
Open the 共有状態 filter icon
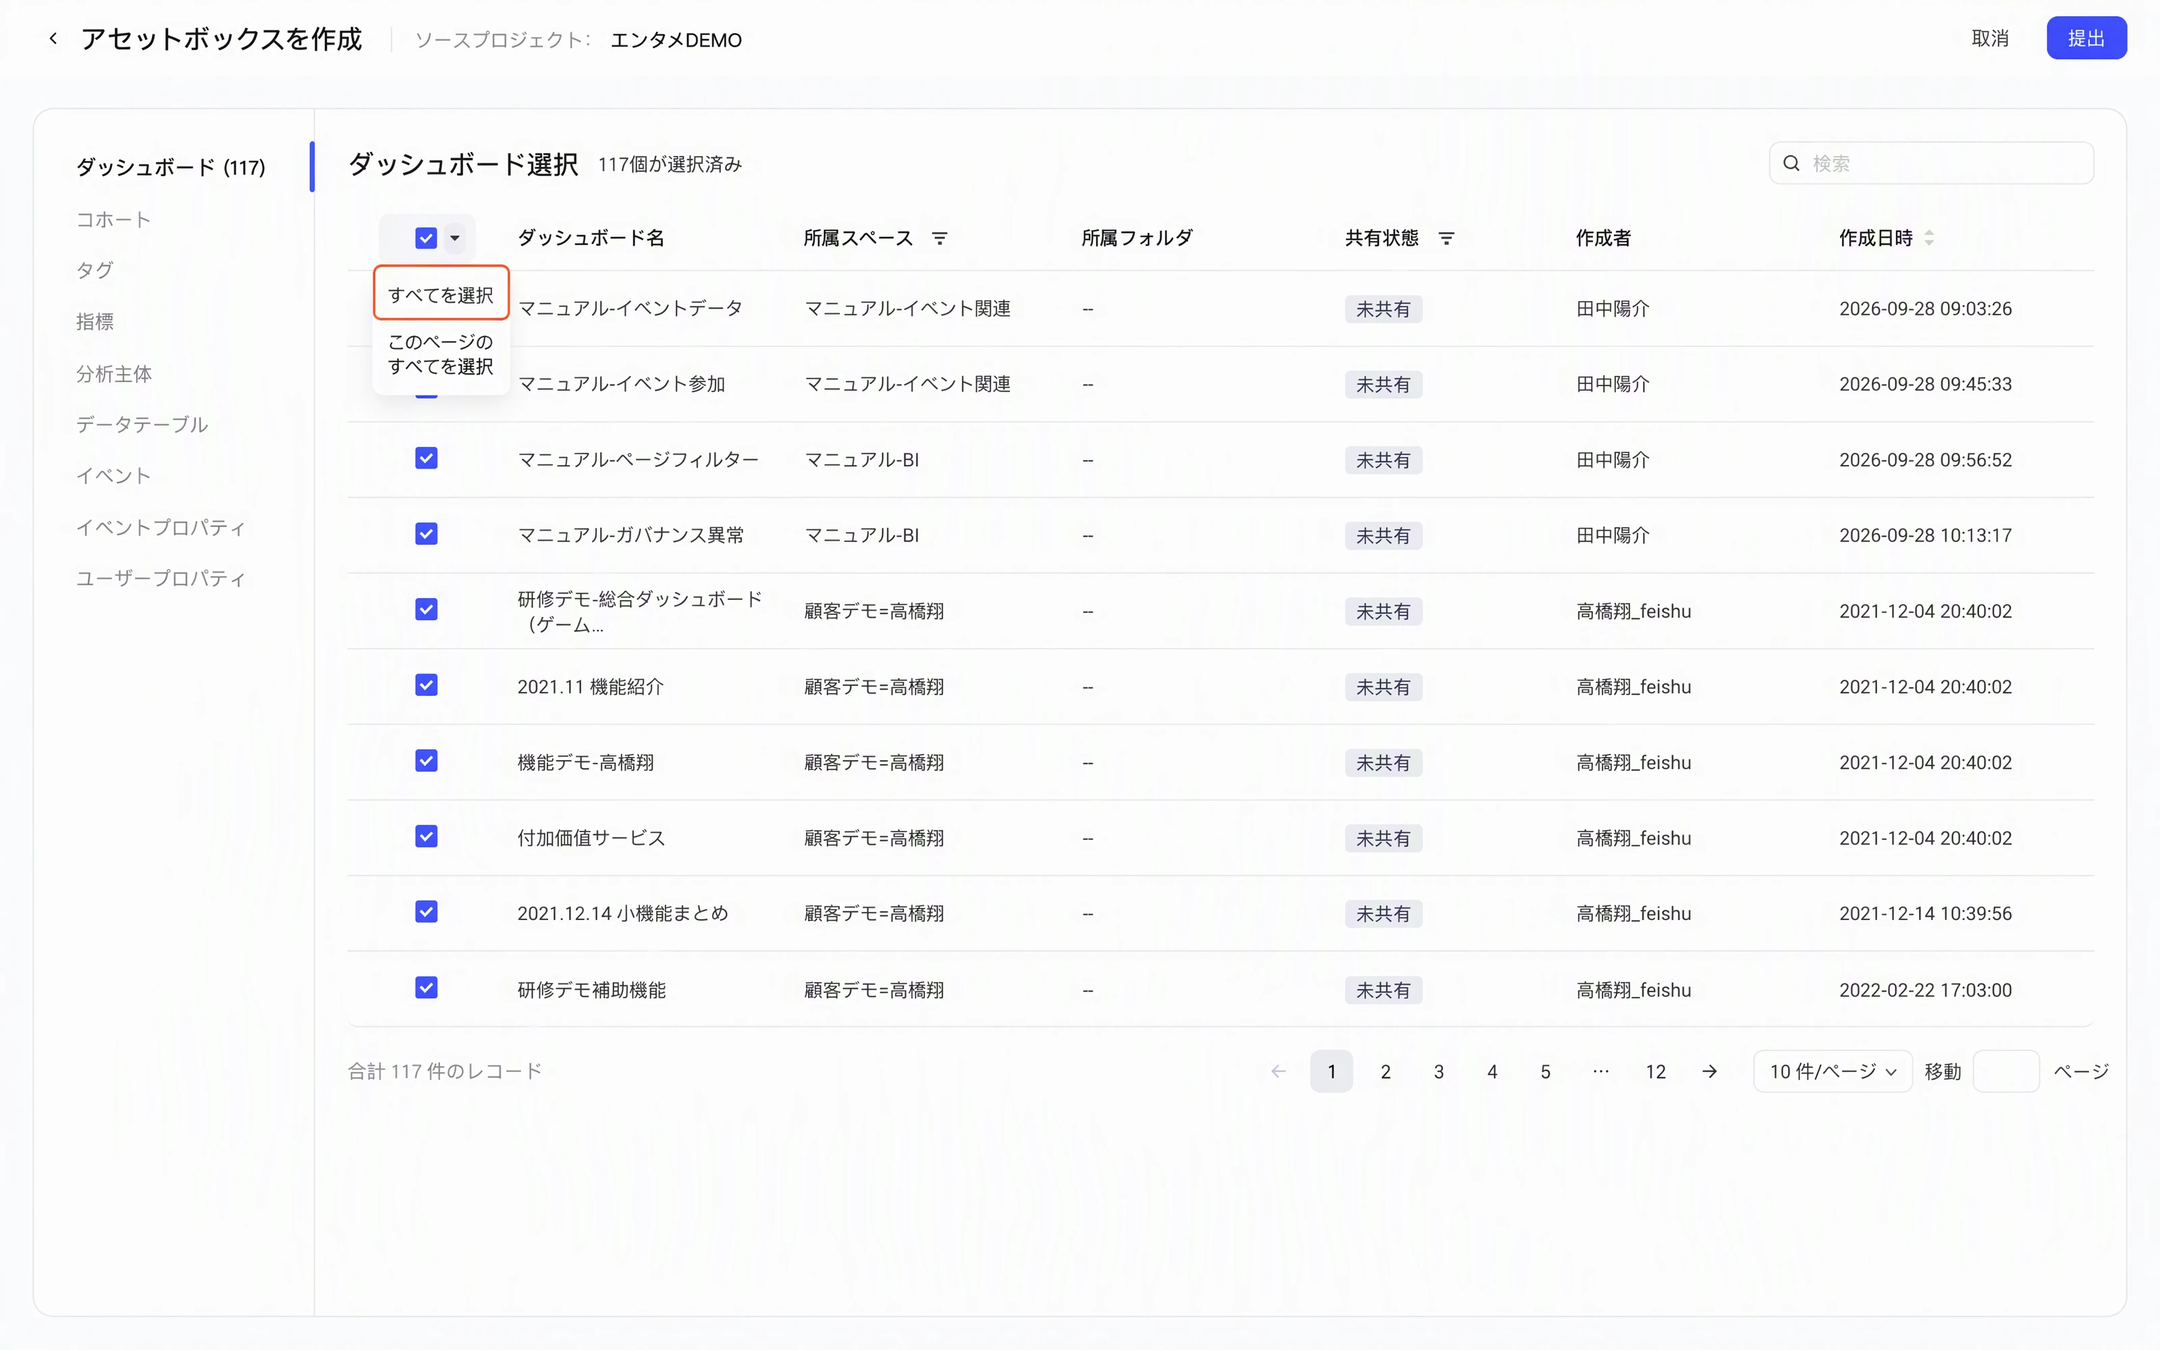(1446, 238)
